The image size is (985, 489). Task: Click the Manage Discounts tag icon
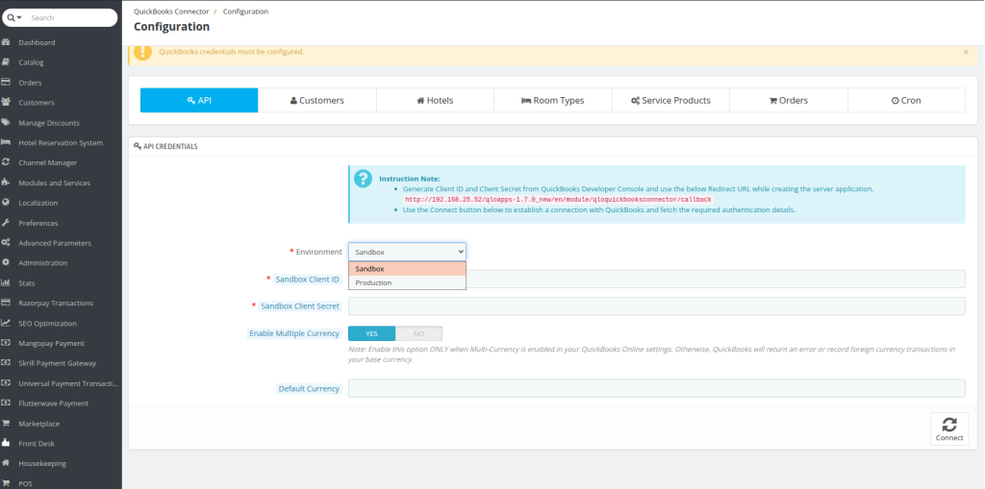pyautogui.click(x=6, y=122)
